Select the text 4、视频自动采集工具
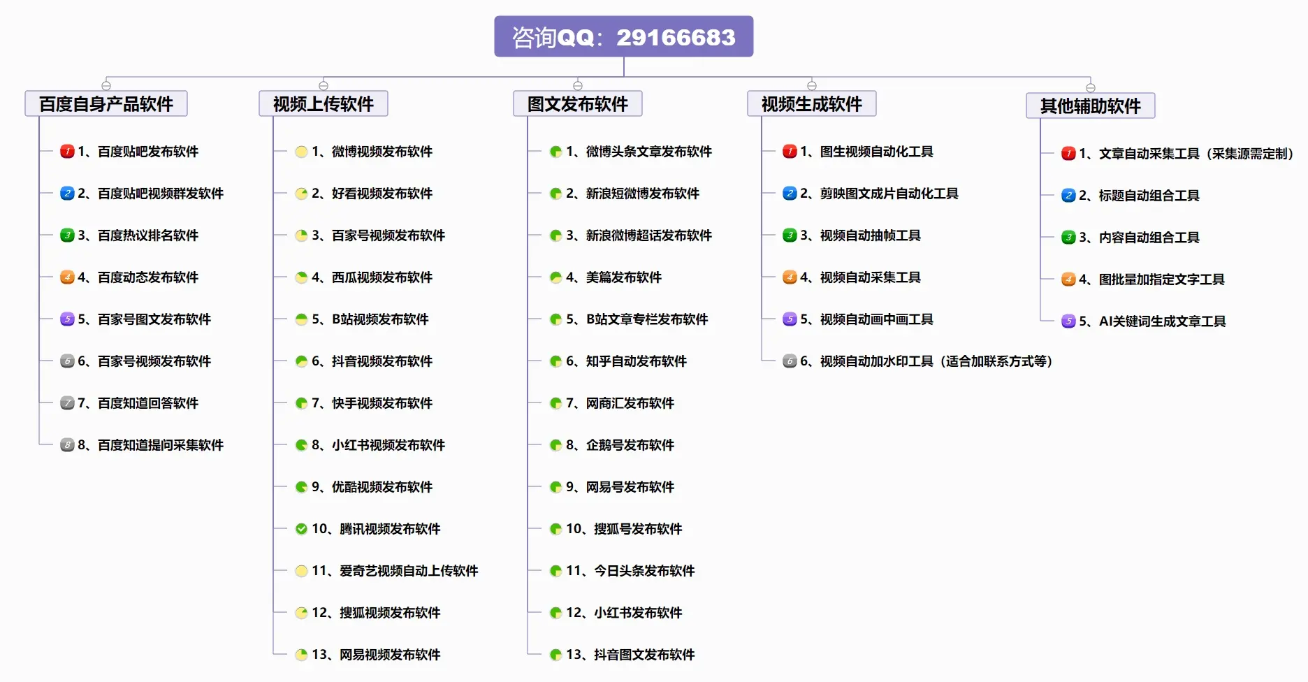 point(861,277)
